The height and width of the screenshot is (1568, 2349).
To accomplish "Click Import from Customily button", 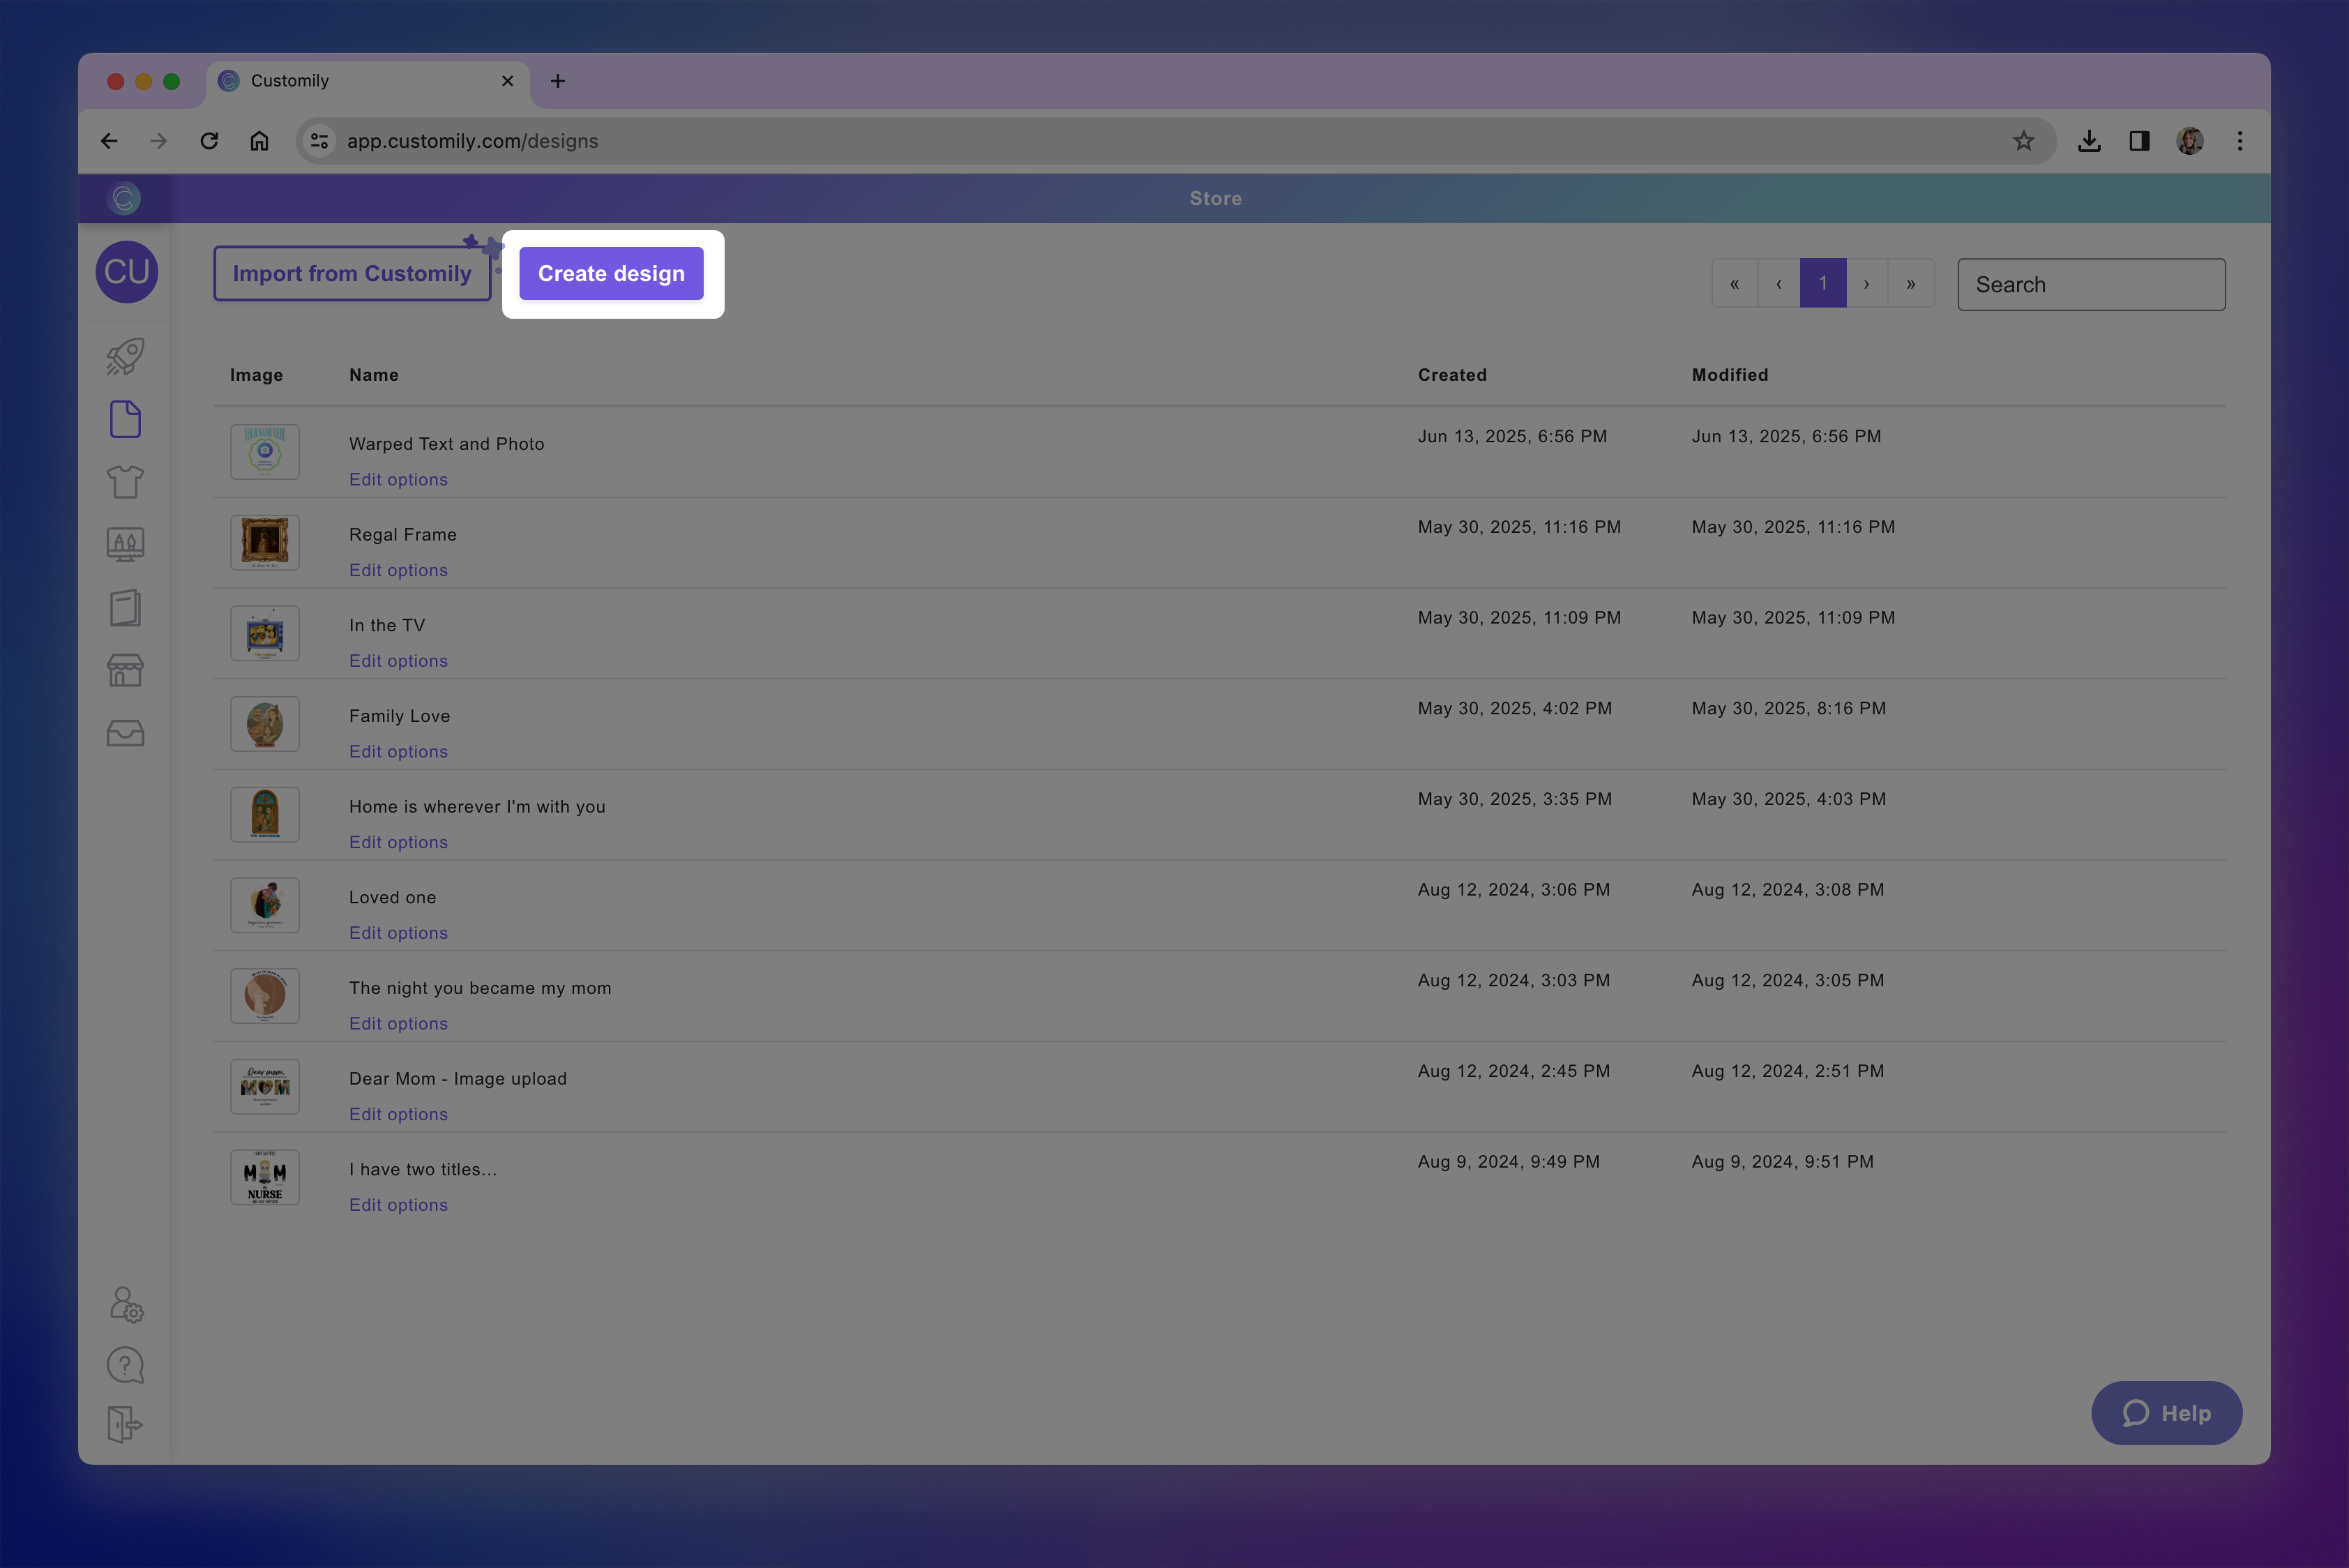I will [x=352, y=273].
